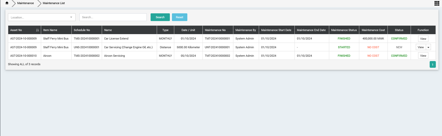442x136 pixels.
Task: Go to page 1 in pagination
Action: (x=432, y=65)
